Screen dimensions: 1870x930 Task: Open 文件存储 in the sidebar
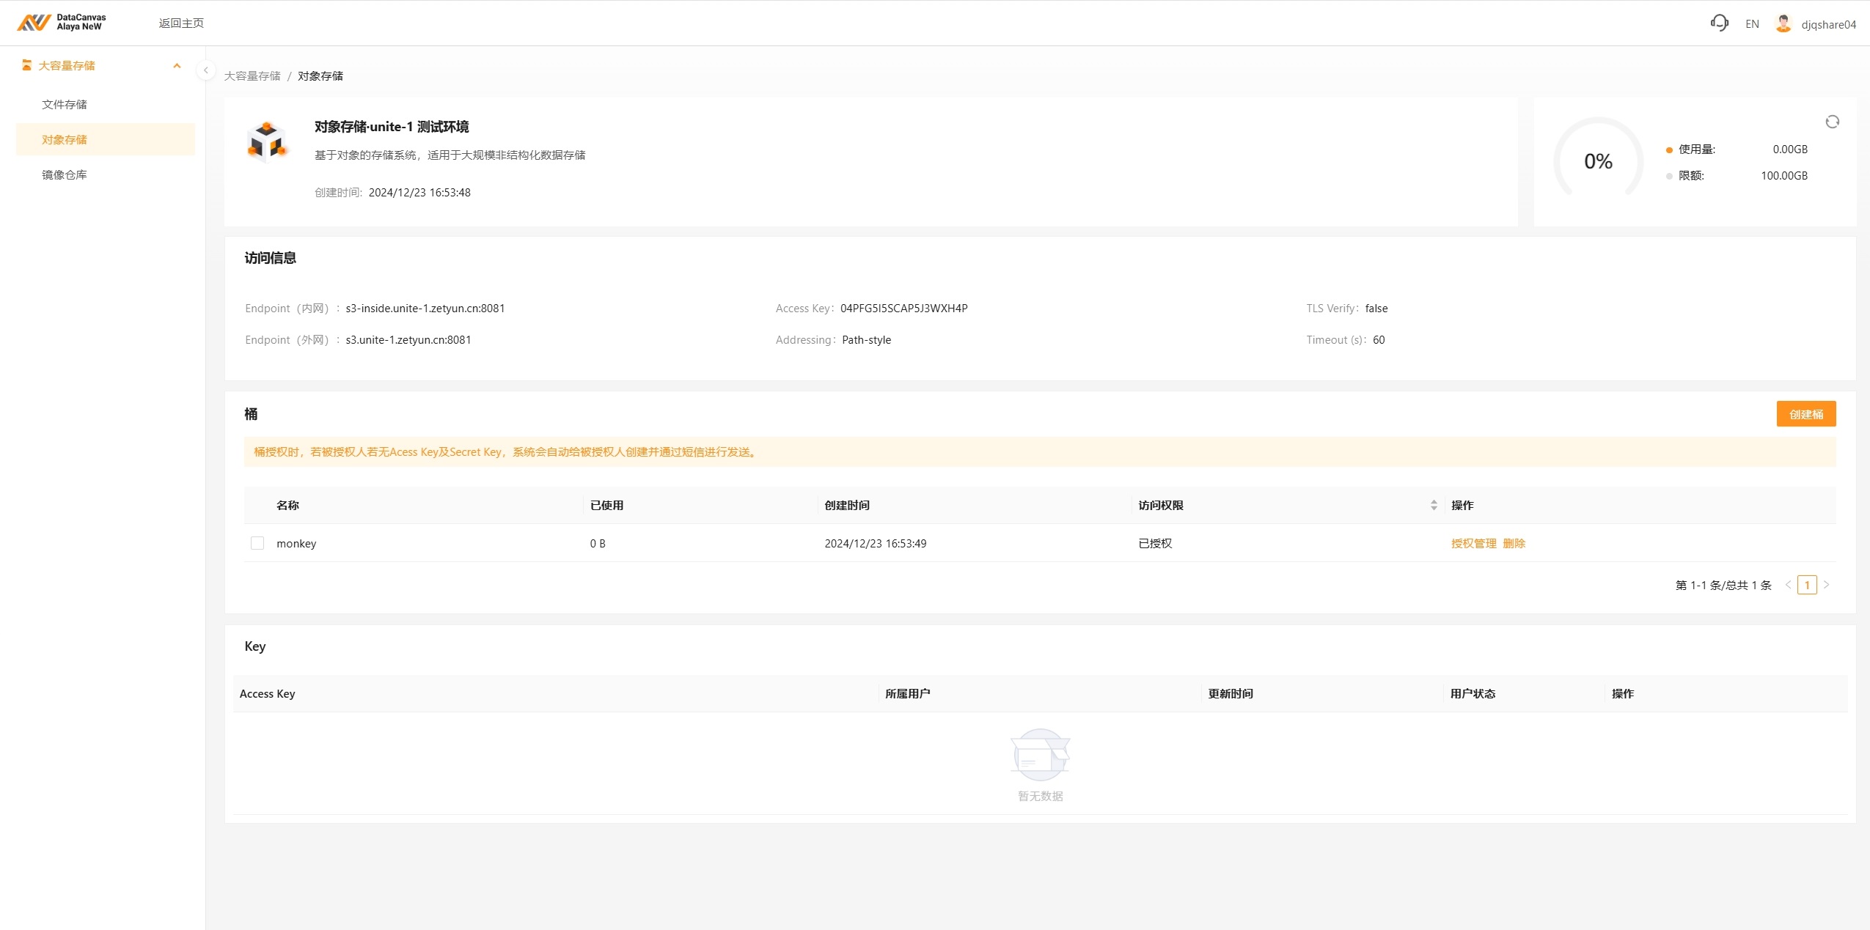[x=65, y=104]
